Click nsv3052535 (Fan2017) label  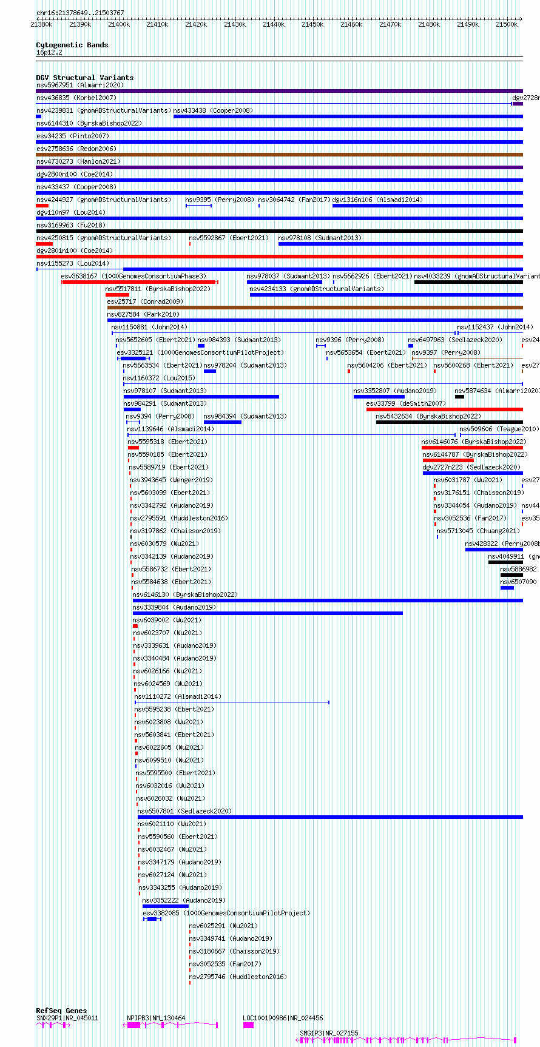[225, 964]
